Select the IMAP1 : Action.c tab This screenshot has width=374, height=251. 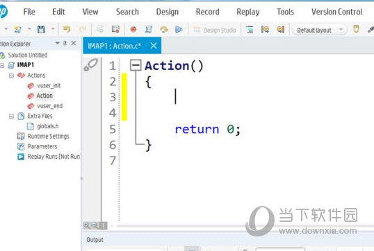[114, 46]
